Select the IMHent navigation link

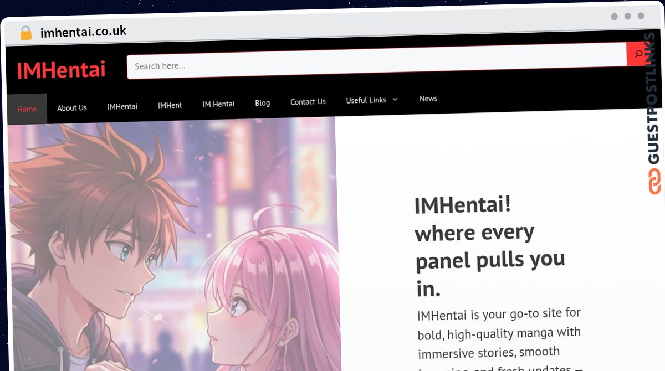point(170,105)
